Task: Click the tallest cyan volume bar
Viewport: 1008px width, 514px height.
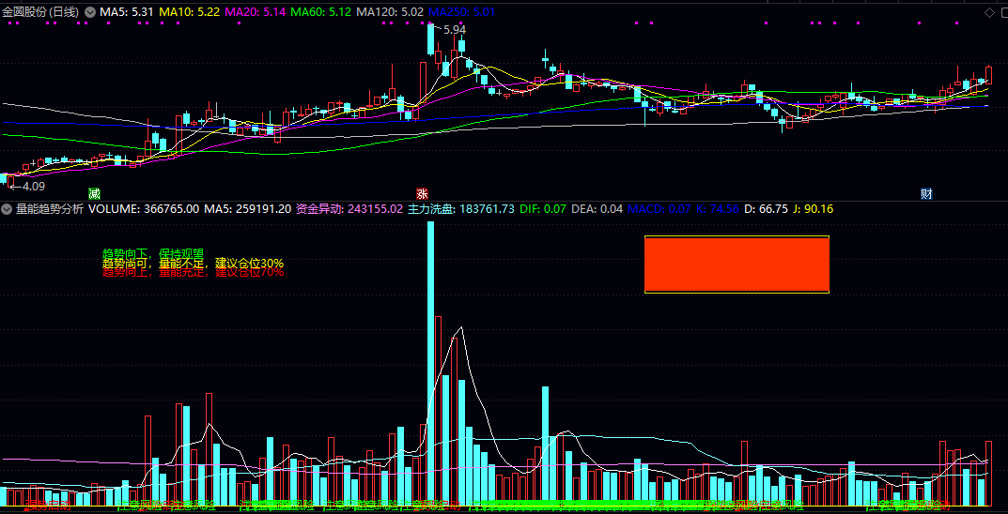Action: pyautogui.click(x=430, y=364)
